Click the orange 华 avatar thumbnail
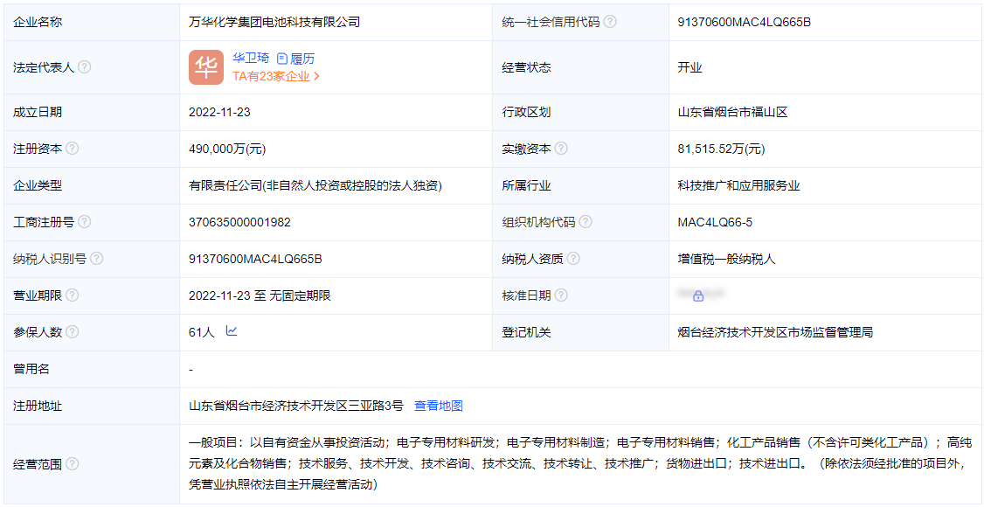 [x=206, y=67]
